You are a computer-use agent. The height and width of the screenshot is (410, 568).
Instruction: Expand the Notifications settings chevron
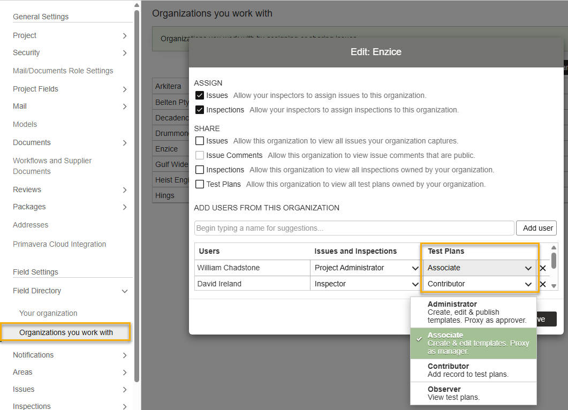pyautogui.click(x=124, y=355)
